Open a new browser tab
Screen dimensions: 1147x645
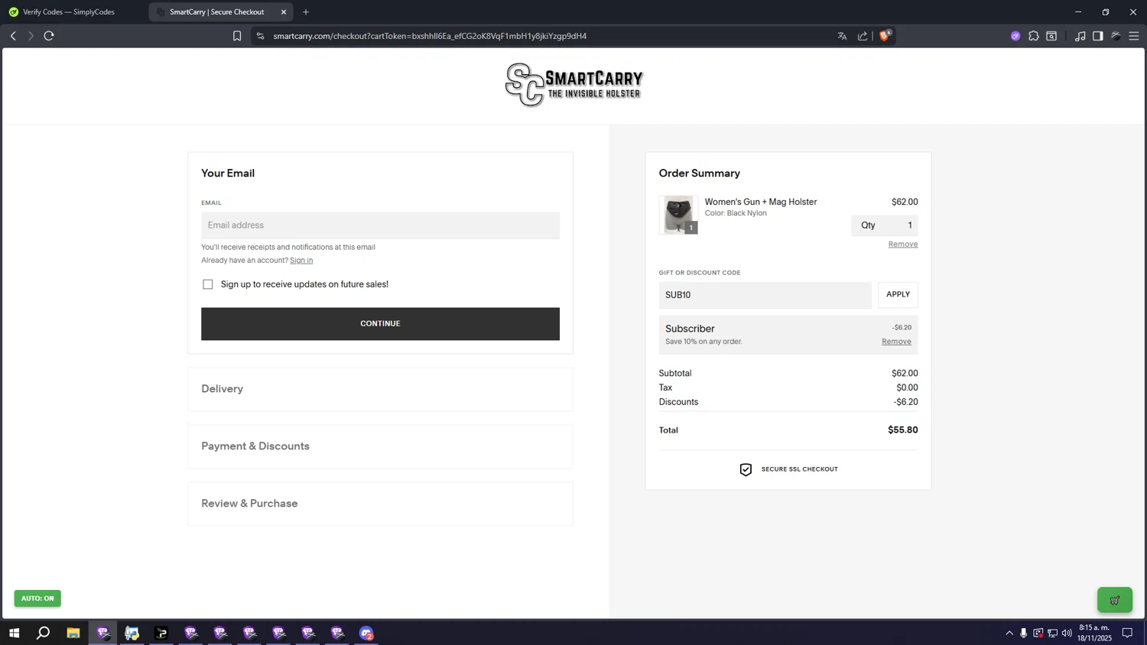click(x=306, y=12)
